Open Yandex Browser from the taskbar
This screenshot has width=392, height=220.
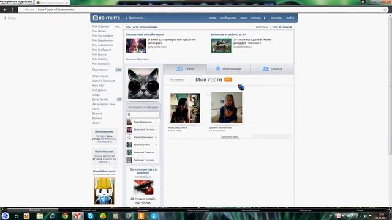[78, 216]
